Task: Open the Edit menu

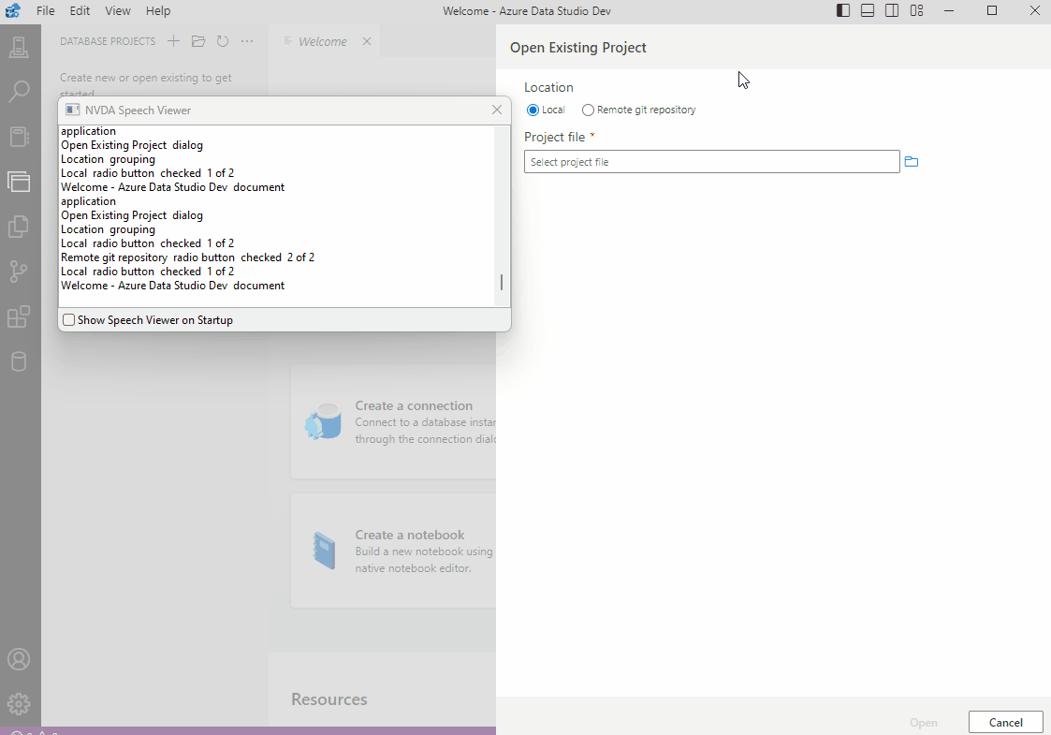Action: click(x=80, y=10)
